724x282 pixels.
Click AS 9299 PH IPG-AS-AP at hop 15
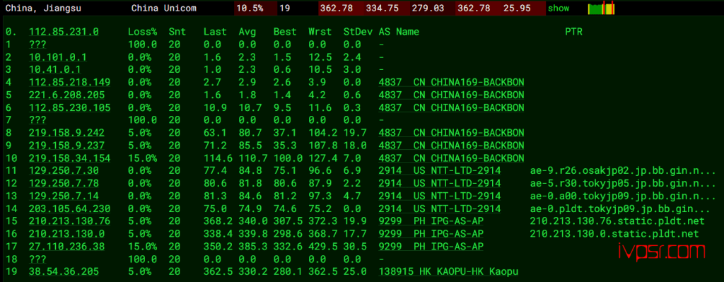click(x=431, y=221)
